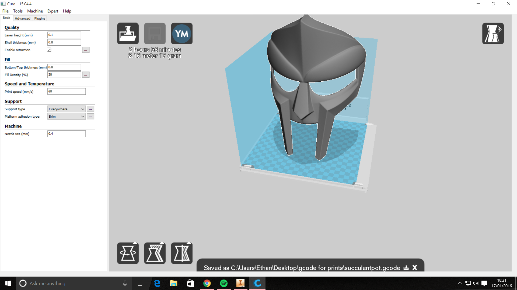Switch to the Plugins tab
Image resolution: width=517 pixels, height=290 pixels.
tap(40, 18)
